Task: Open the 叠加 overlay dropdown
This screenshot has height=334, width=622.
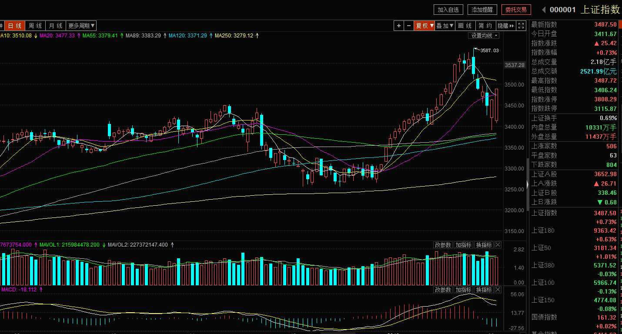Action: (445, 26)
